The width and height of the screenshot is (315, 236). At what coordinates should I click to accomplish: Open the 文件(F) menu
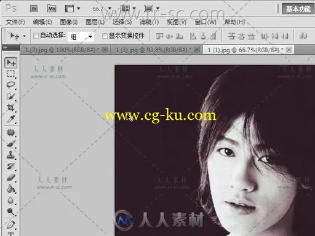pyautogui.click(x=15, y=22)
